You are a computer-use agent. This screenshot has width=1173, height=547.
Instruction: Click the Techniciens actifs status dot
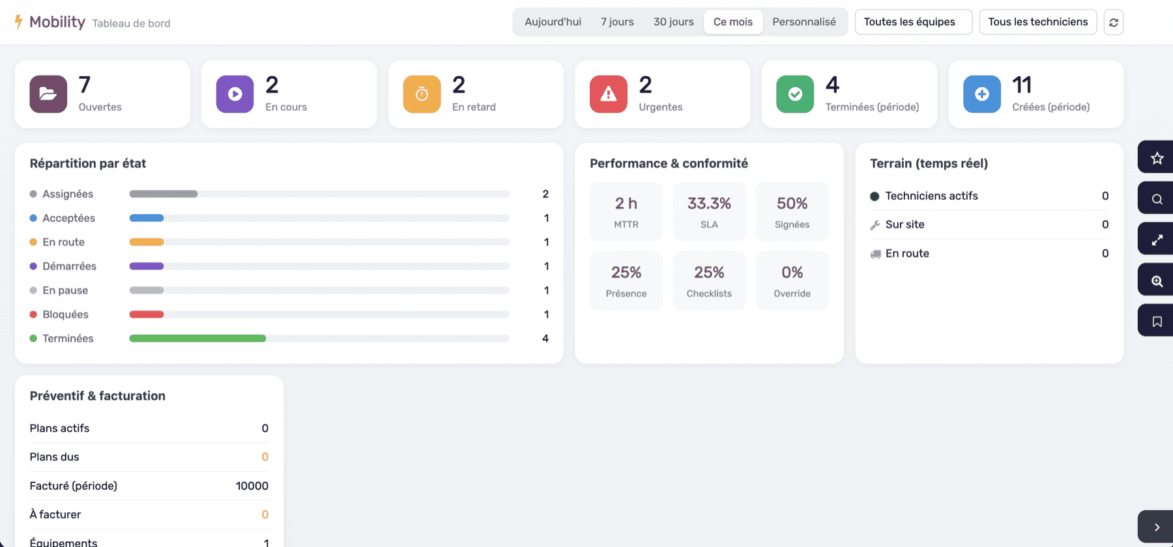[x=875, y=196]
